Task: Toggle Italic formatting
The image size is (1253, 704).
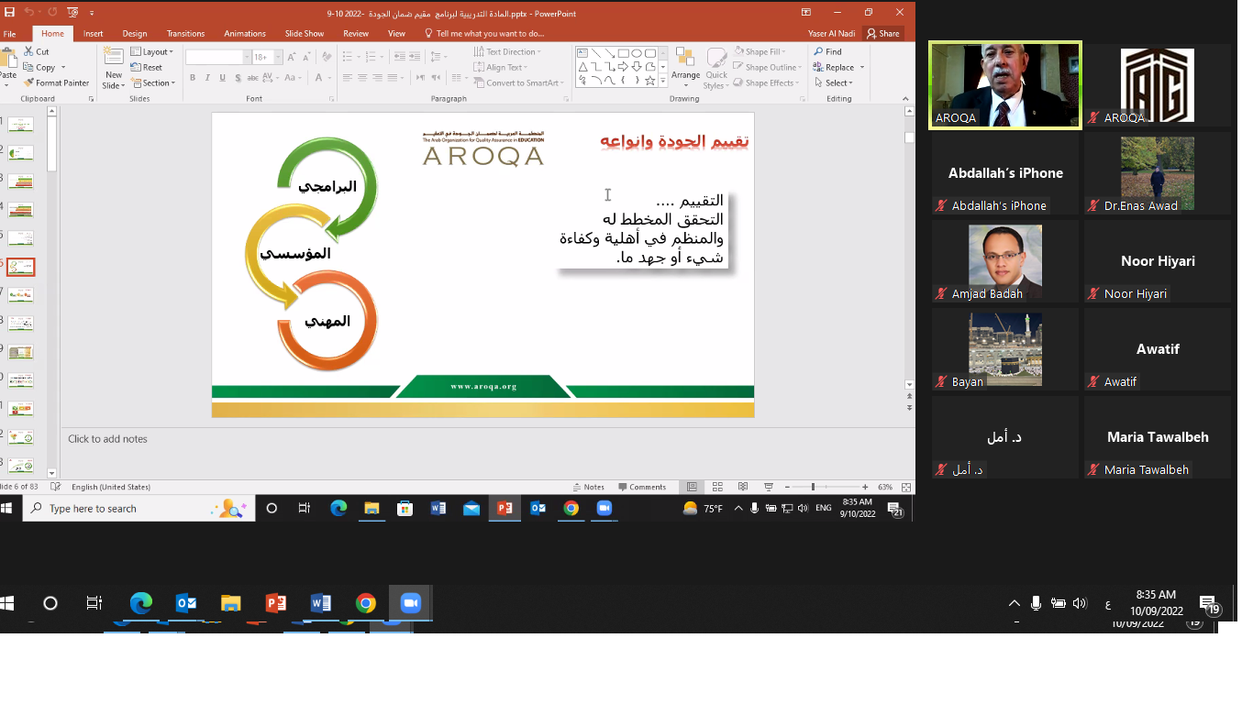Action: (207, 78)
